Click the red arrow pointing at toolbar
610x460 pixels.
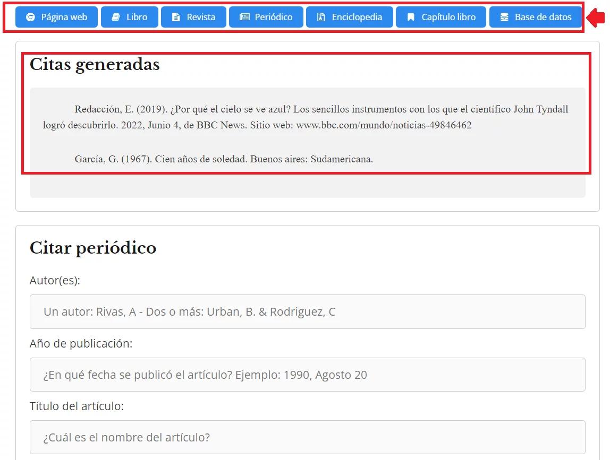point(596,19)
